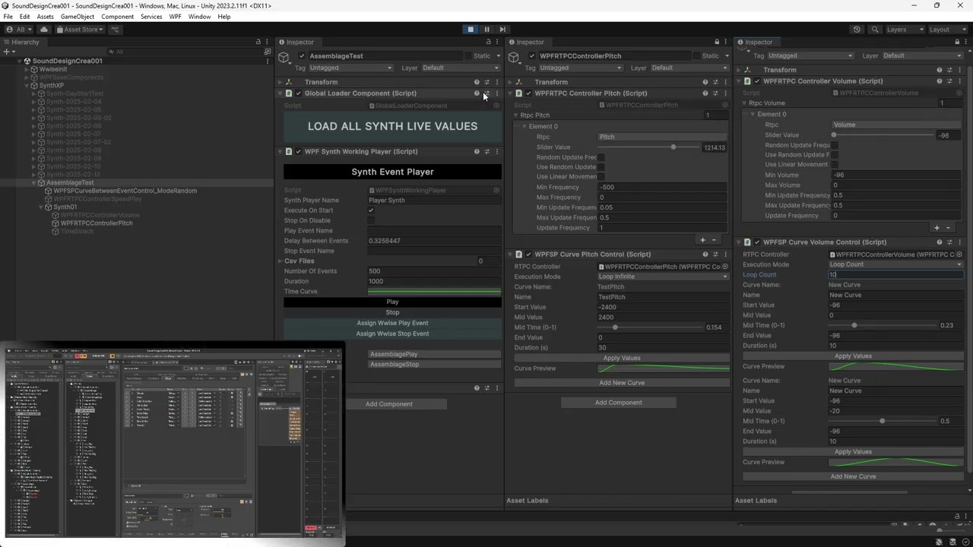
Task: Add element to Rtpc Volume list
Action: [937, 227]
